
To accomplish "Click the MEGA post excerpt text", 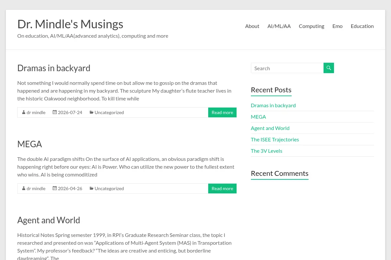I will 126,167.
